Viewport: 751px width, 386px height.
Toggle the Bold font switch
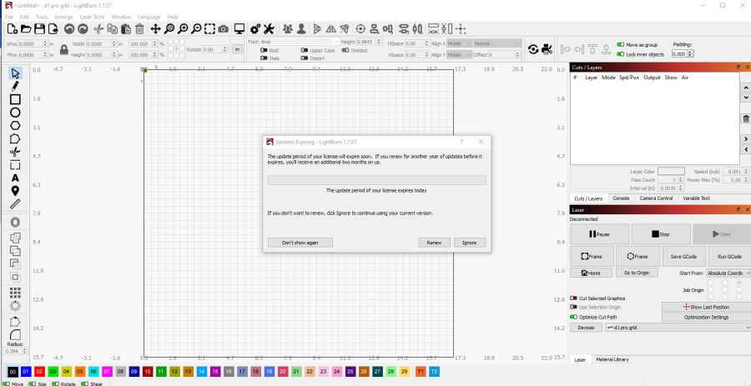pos(264,50)
